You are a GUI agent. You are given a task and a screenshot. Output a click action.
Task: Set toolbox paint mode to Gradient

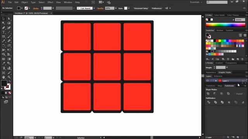tap(6, 93)
